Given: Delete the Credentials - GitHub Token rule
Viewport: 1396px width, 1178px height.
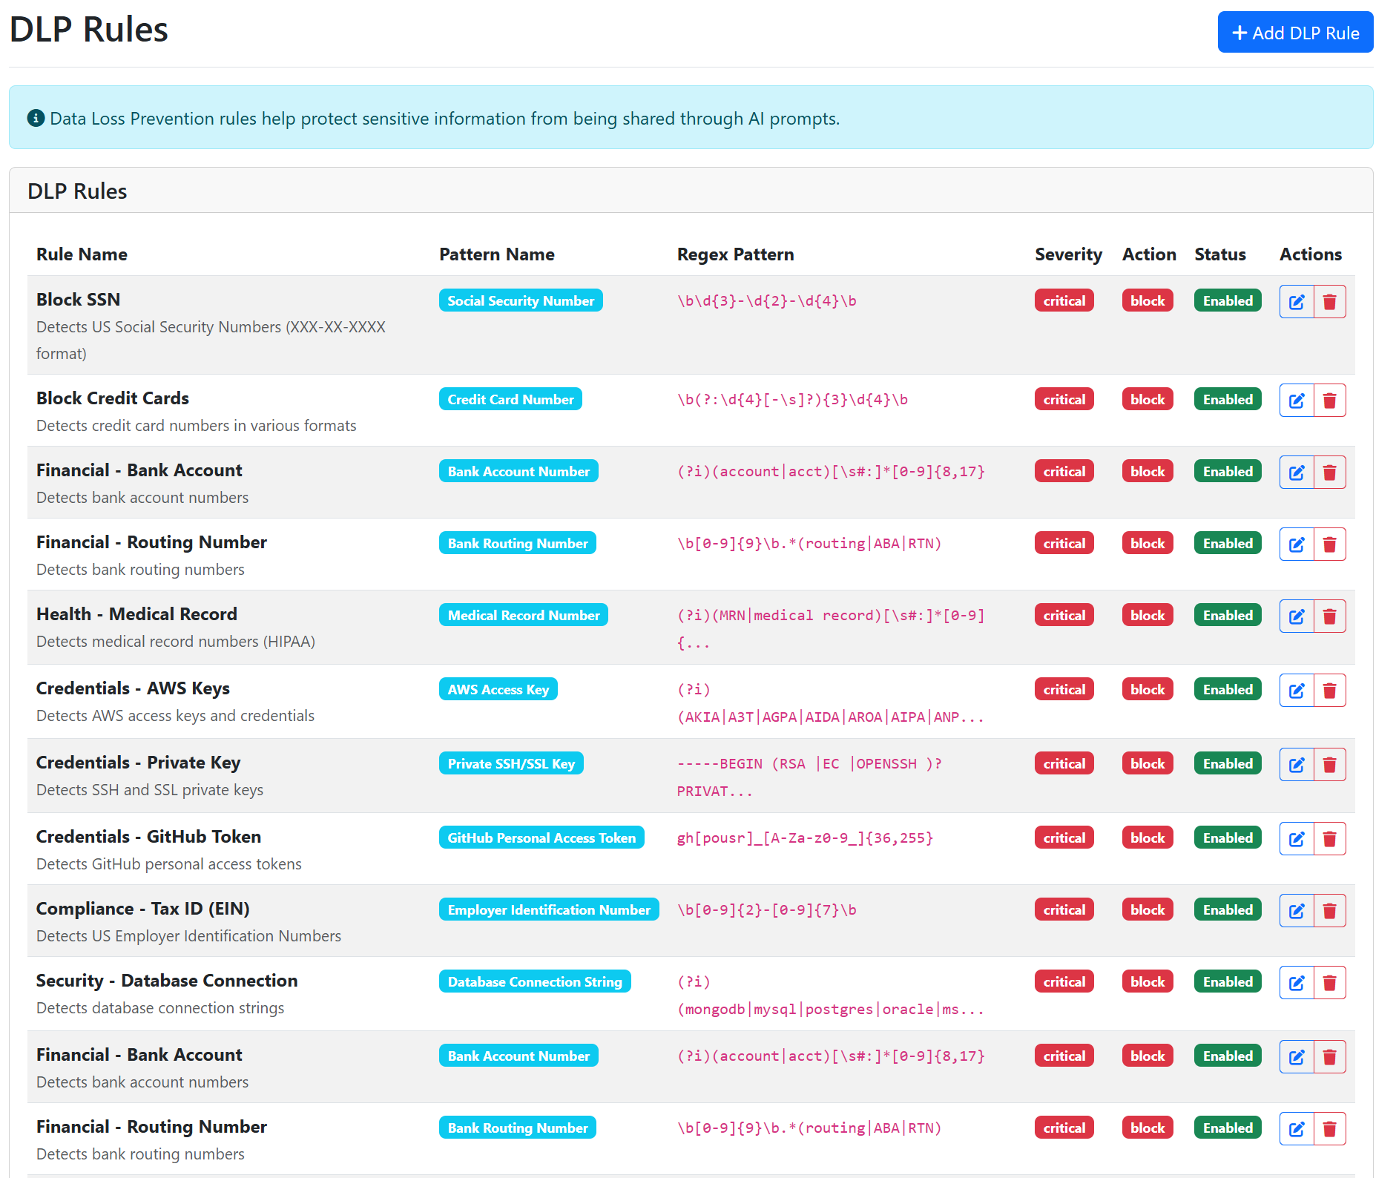Looking at the screenshot, I should pyautogui.click(x=1329, y=839).
